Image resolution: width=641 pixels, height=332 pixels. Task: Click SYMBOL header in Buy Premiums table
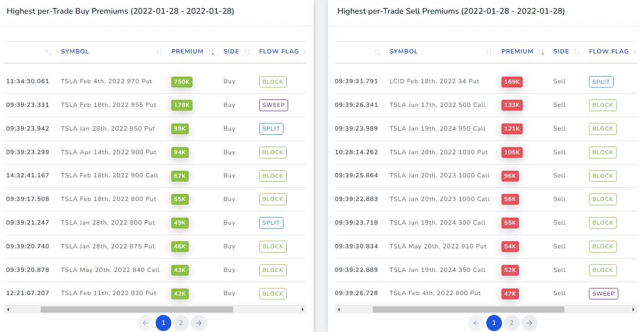point(75,52)
